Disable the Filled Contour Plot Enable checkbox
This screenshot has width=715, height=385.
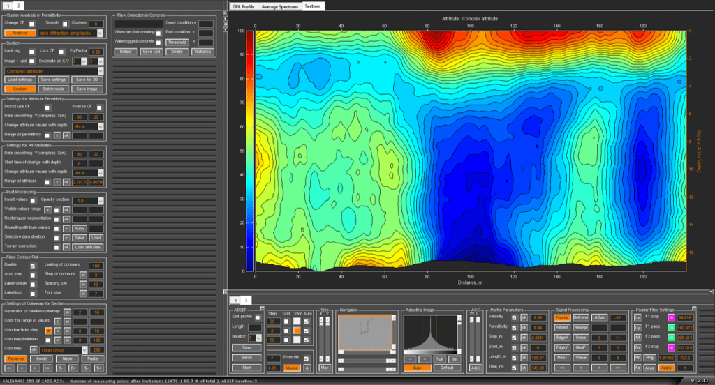tap(32, 266)
